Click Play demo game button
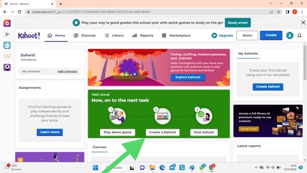This screenshot has height=173, width=307. 118,132
